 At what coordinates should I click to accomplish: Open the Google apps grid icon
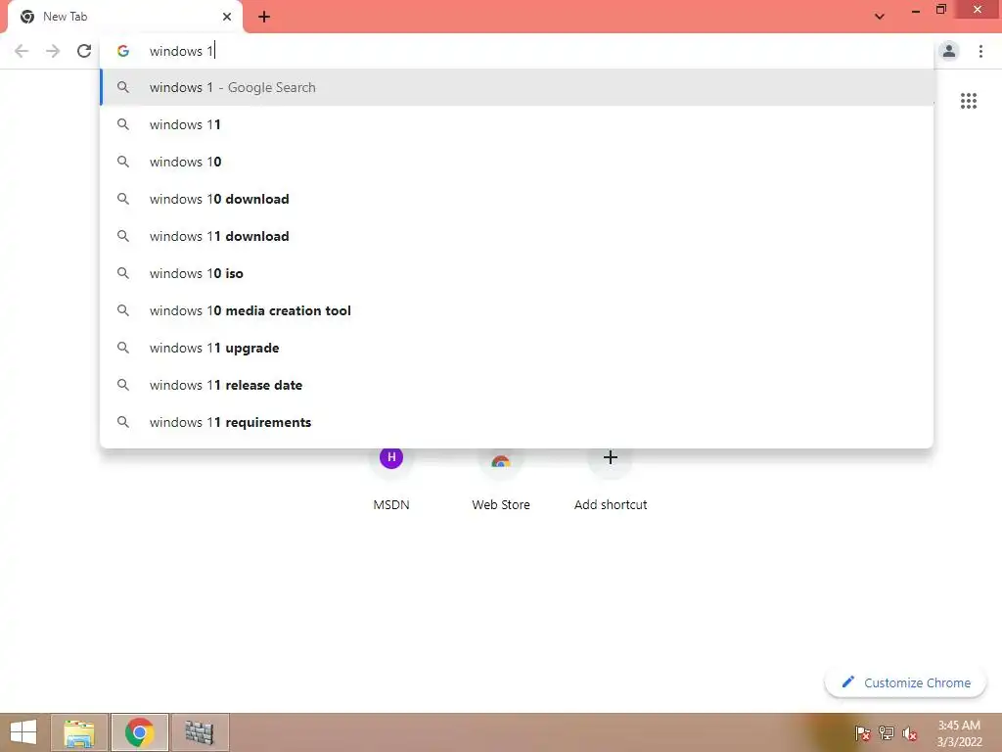[968, 101]
